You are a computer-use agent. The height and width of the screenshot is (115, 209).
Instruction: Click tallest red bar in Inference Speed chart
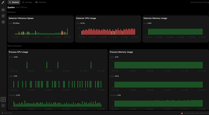pyautogui.click(x=68, y=32)
